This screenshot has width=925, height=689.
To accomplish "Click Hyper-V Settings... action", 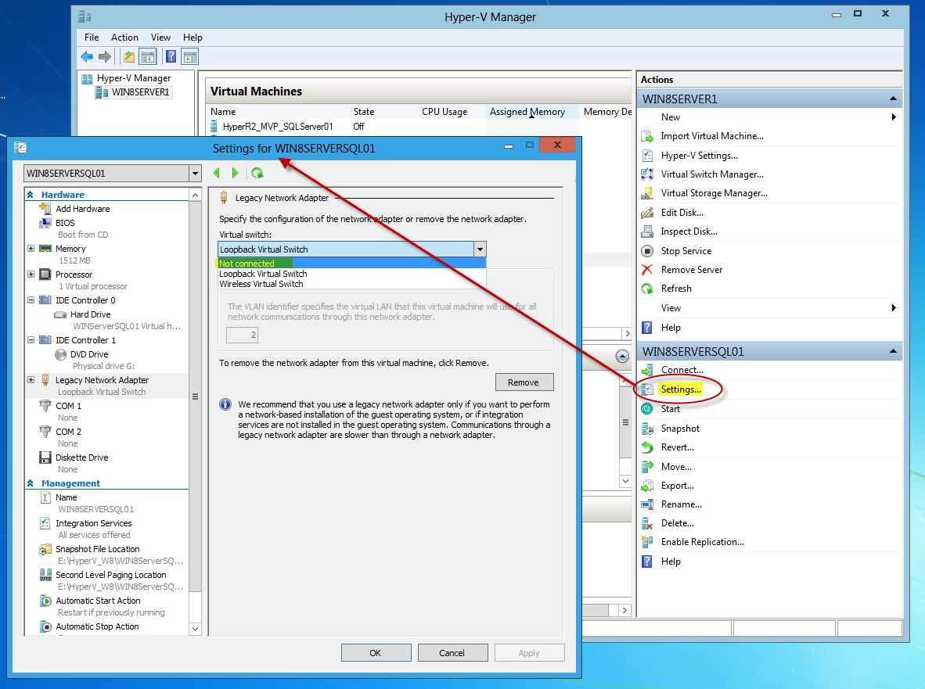I will [699, 156].
